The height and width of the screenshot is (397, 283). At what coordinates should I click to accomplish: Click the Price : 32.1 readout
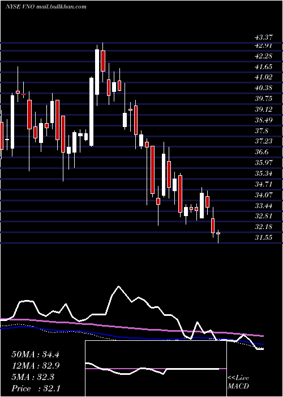35,388
